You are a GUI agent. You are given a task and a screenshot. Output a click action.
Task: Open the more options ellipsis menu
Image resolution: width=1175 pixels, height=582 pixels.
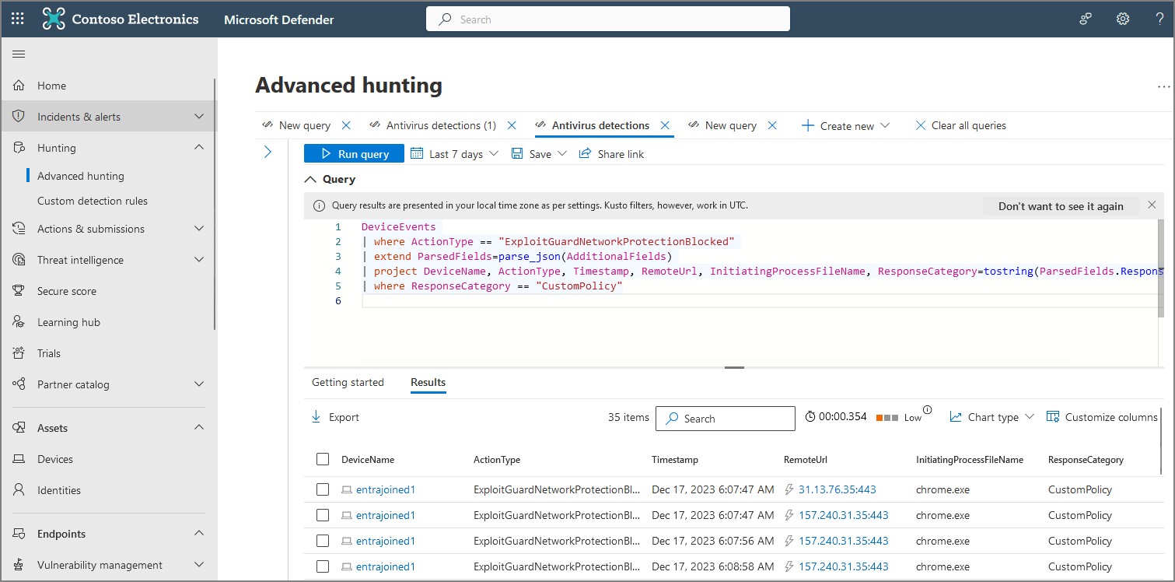[x=1164, y=87]
